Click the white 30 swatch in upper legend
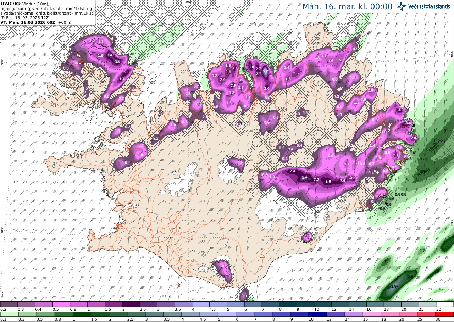Screen dimensions: 454x322 (x=445, y=304)
